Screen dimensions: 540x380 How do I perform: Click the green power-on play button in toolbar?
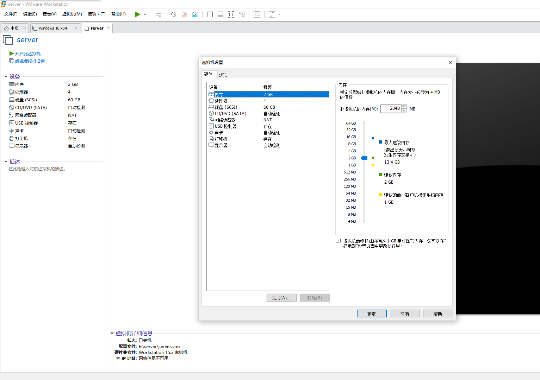tap(138, 14)
